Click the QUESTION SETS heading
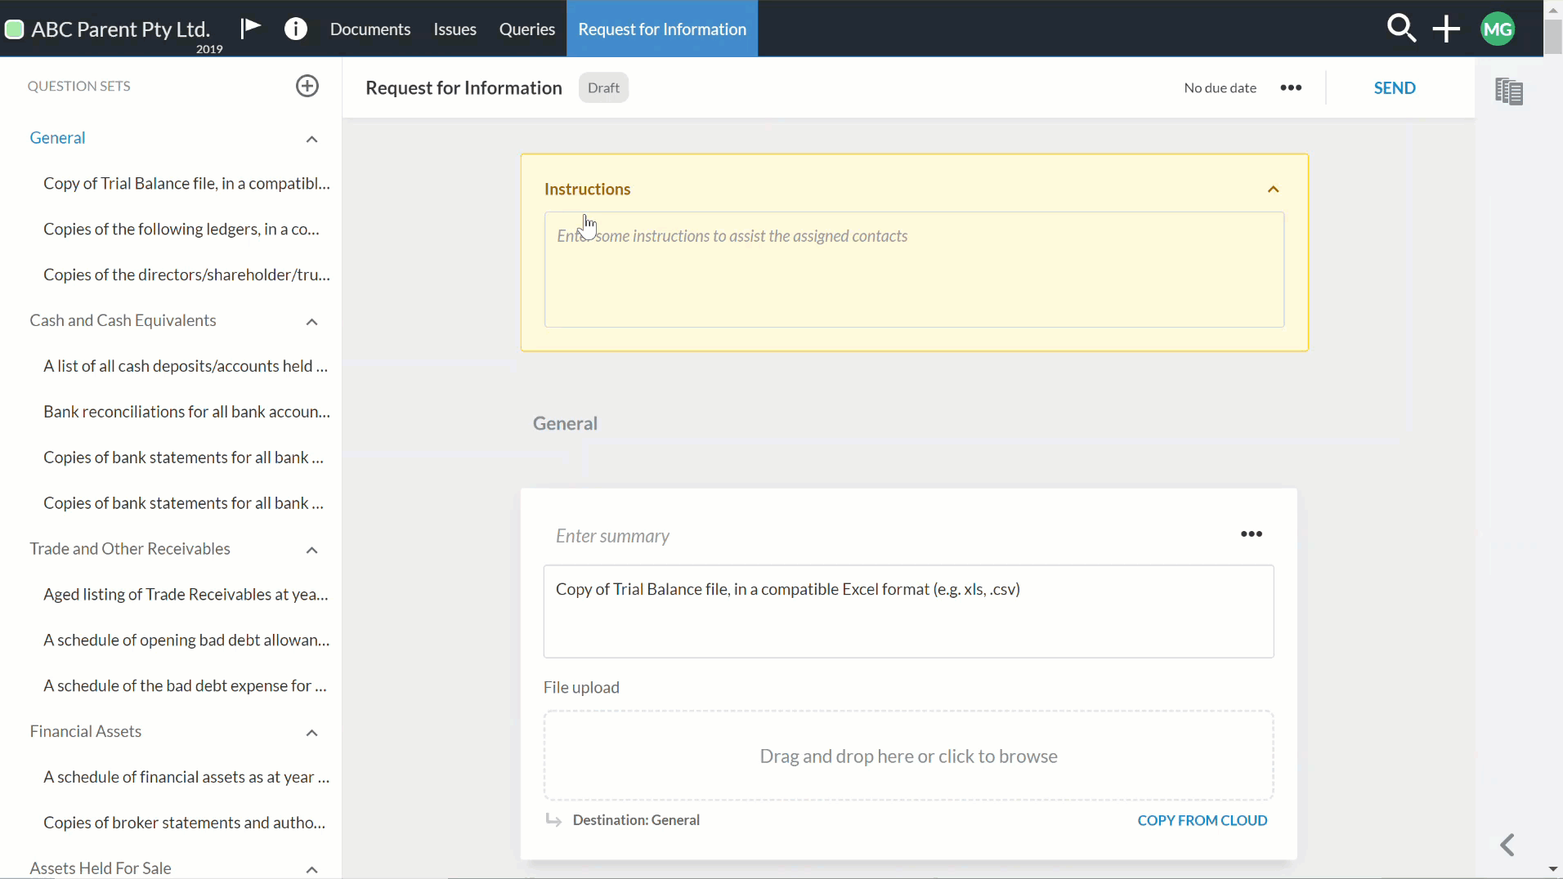 tap(79, 86)
